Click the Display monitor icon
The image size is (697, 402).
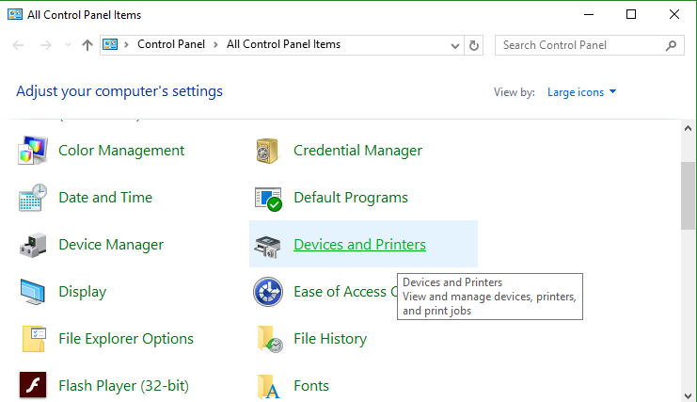(33, 292)
